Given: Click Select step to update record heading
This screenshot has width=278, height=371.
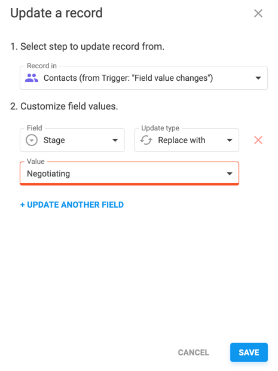Looking at the screenshot, I should [x=87, y=47].
